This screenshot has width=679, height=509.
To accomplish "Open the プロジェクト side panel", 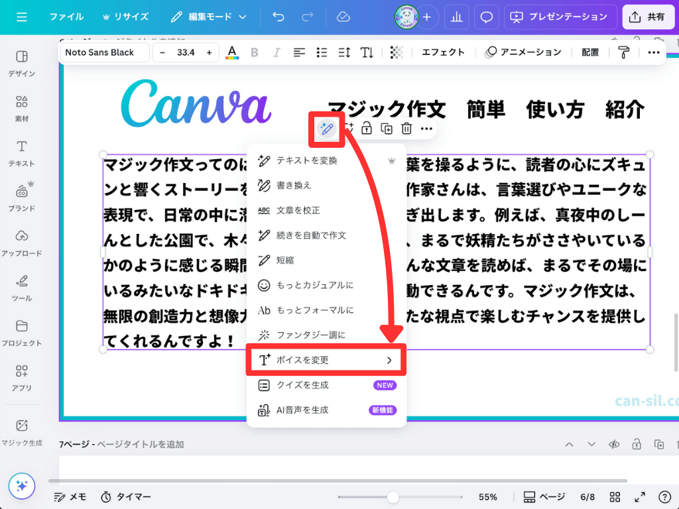I will [x=22, y=333].
